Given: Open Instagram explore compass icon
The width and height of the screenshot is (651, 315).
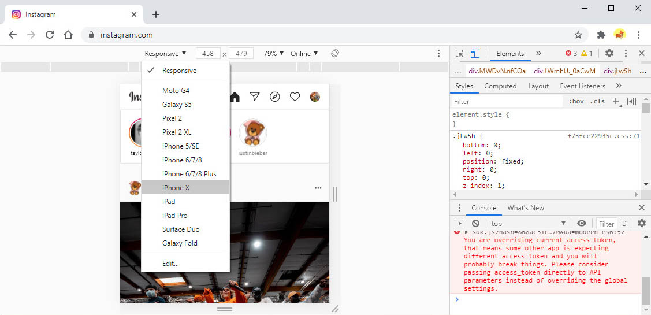Looking at the screenshot, I should pyautogui.click(x=275, y=97).
